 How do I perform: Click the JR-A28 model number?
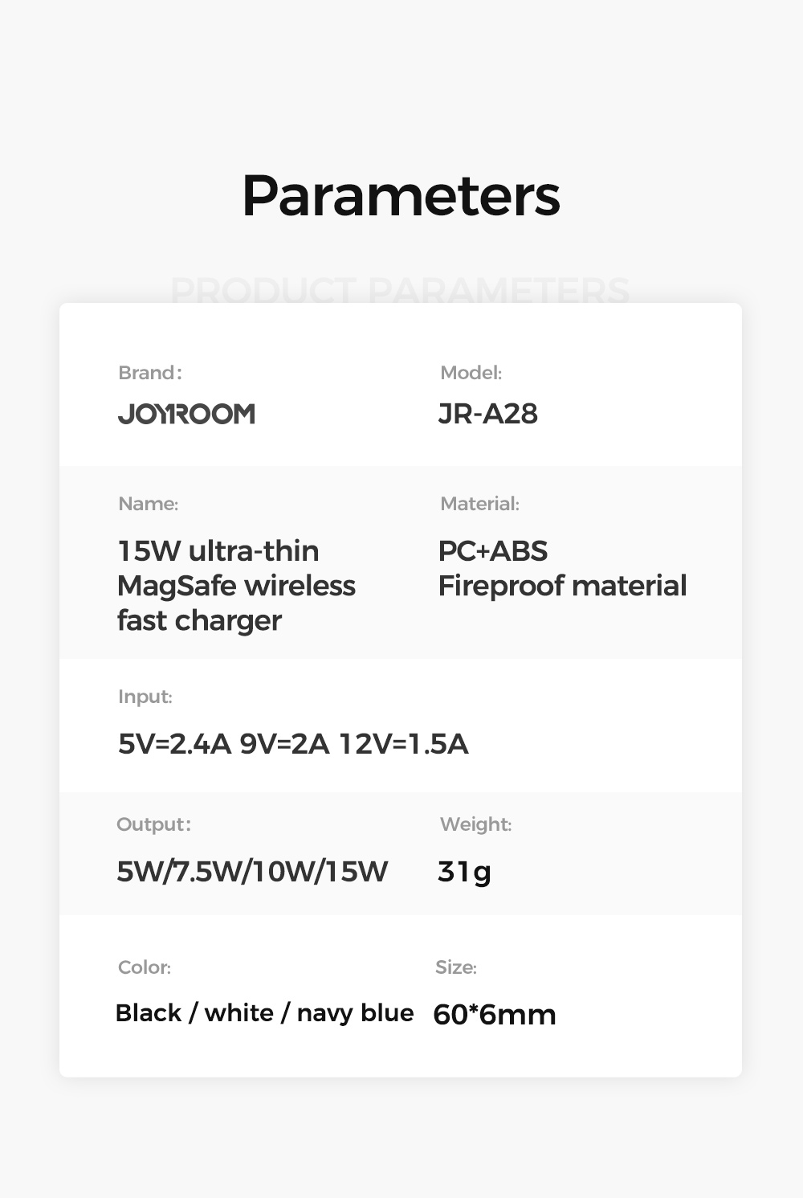(x=487, y=414)
